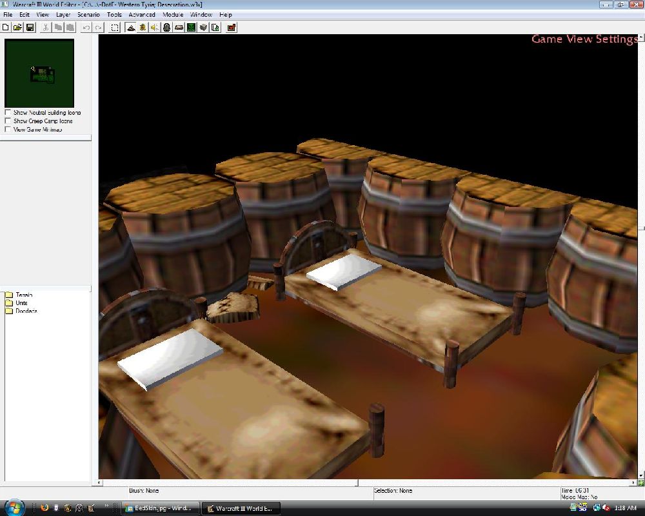Open the Campaign Editor icon
Screen dimensions: 645x516
179,28
